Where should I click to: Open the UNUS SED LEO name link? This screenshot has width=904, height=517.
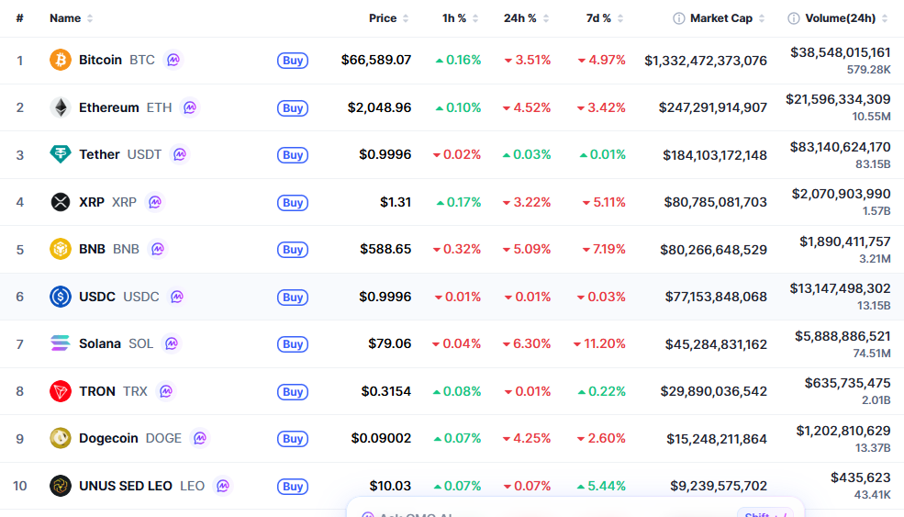pos(126,486)
